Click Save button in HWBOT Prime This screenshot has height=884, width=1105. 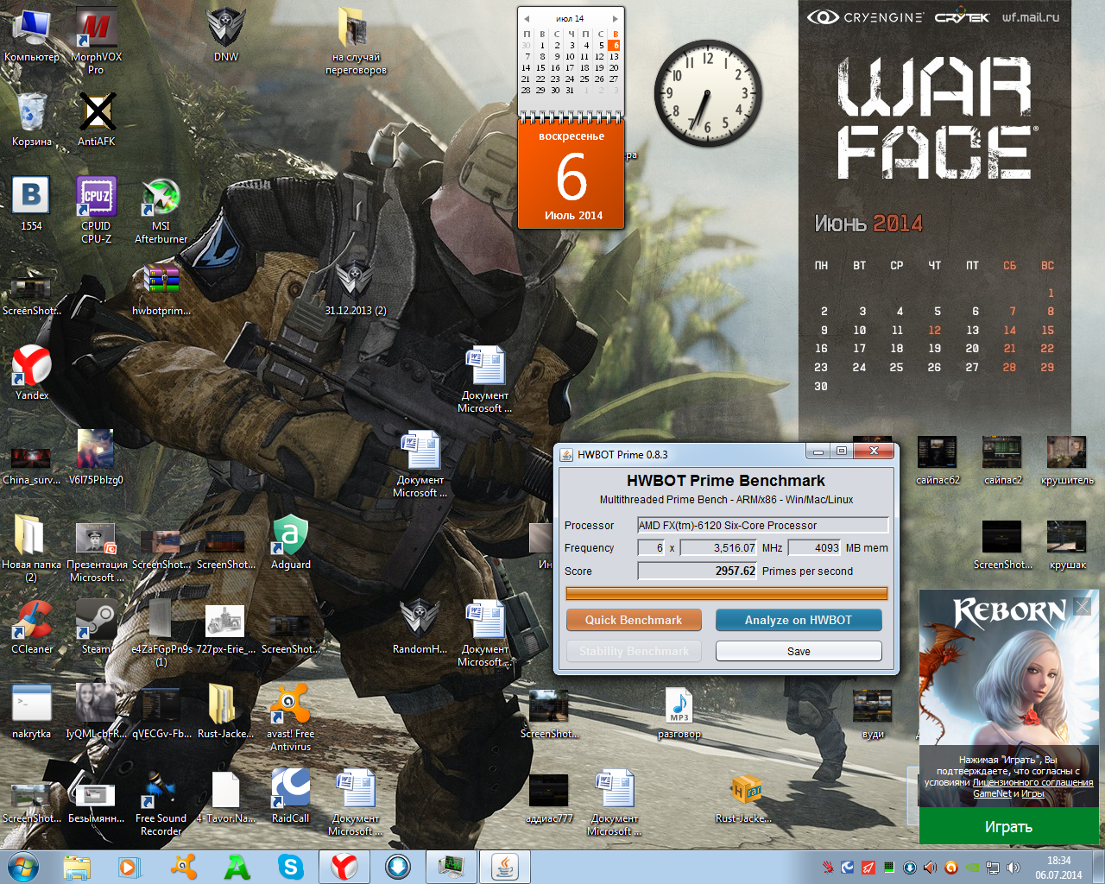click(799, 651)
